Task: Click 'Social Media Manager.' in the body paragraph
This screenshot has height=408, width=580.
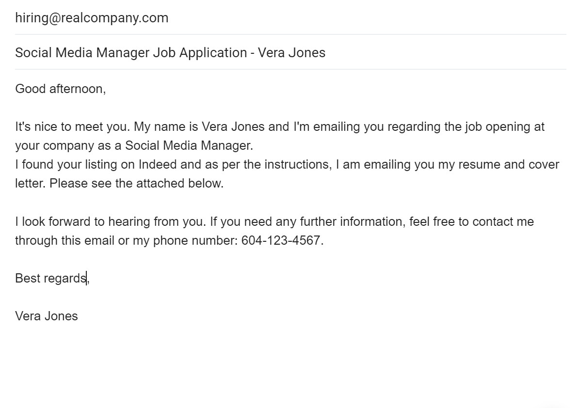Action: (189, 145)
